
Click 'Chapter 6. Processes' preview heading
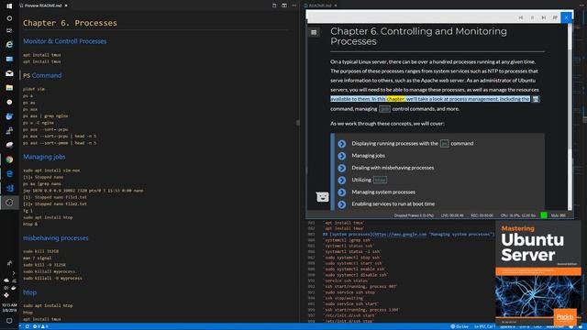(x=70, y=23)
